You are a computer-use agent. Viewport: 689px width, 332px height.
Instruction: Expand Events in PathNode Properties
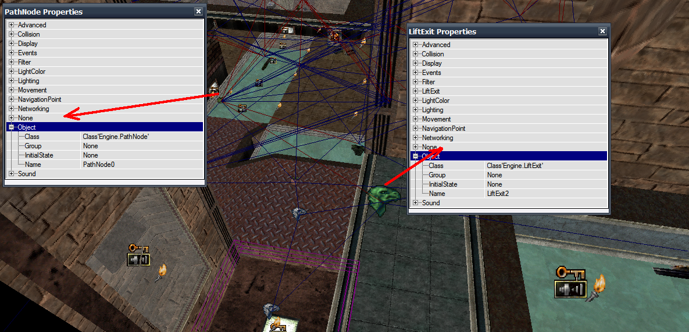point(12,53)
